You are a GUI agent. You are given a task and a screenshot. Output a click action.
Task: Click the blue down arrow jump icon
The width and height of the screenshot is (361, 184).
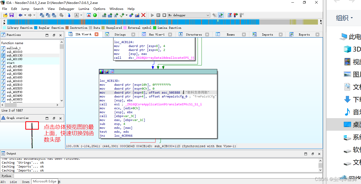[x=69, y=15]
